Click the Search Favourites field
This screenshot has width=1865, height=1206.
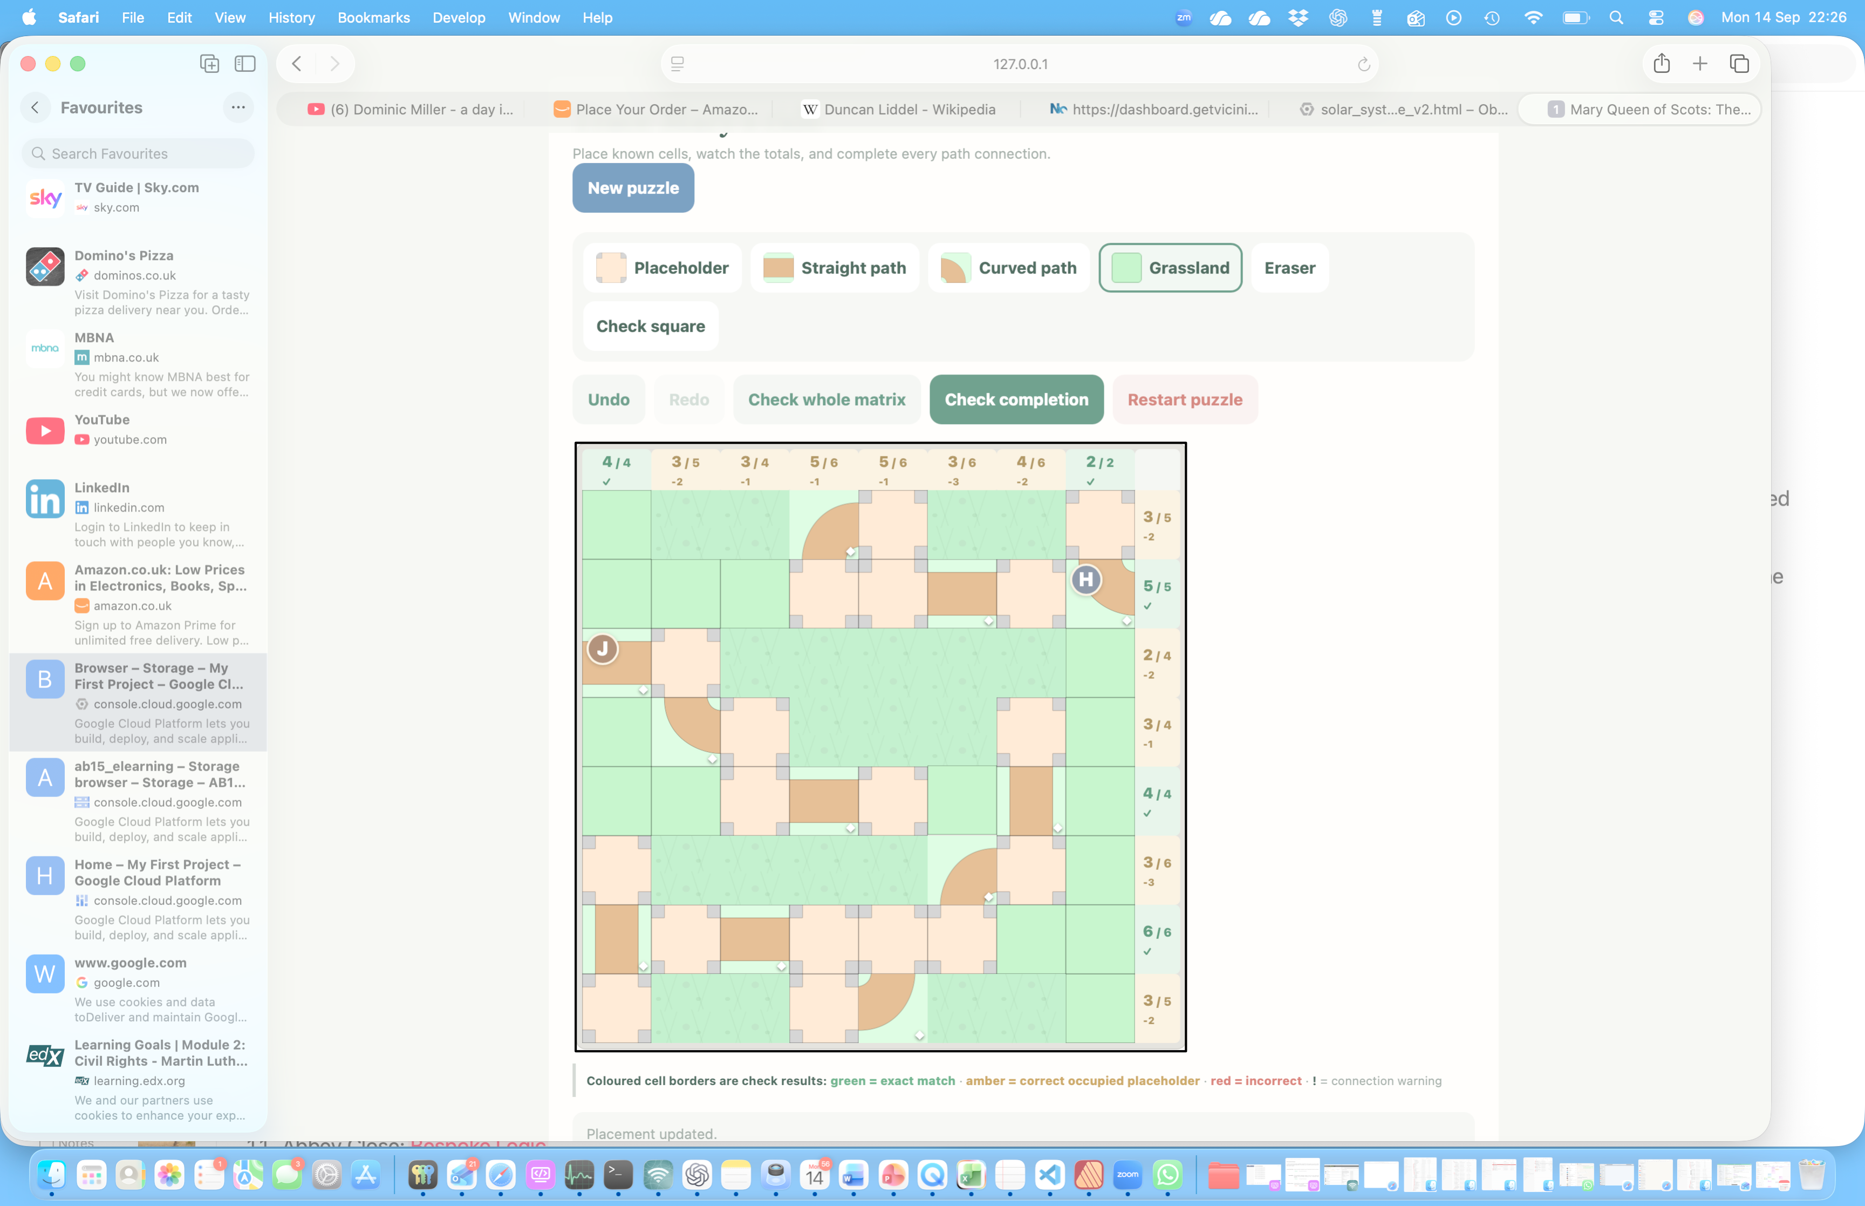(138, 153)
